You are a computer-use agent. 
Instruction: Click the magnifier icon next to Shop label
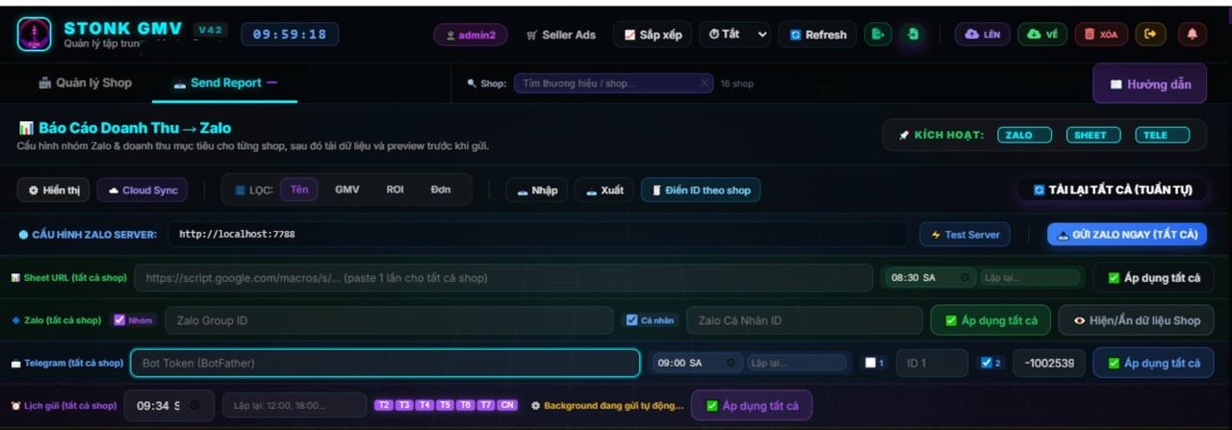[x=472, y=84]
